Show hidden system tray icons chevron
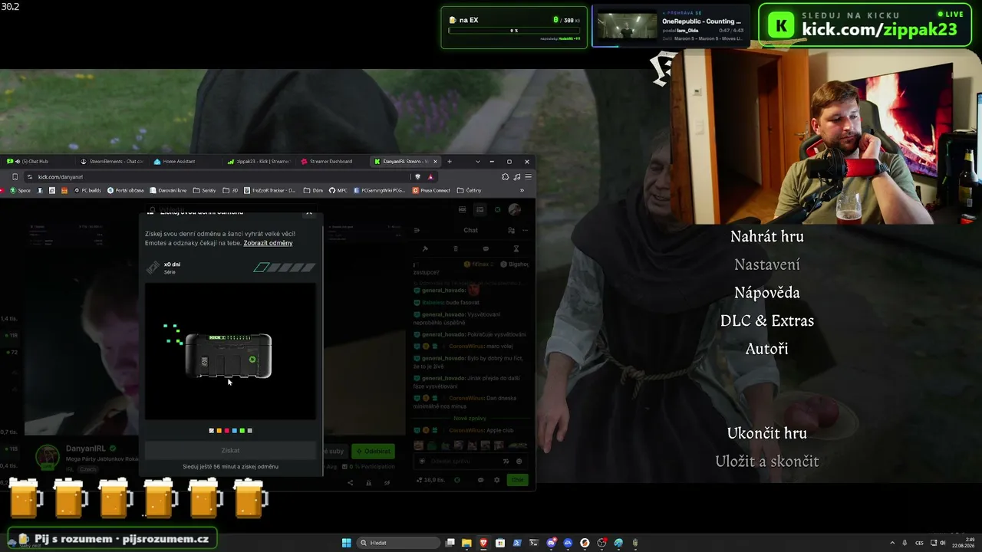Viewport: 982px width, 552px height. coord(892,543)
